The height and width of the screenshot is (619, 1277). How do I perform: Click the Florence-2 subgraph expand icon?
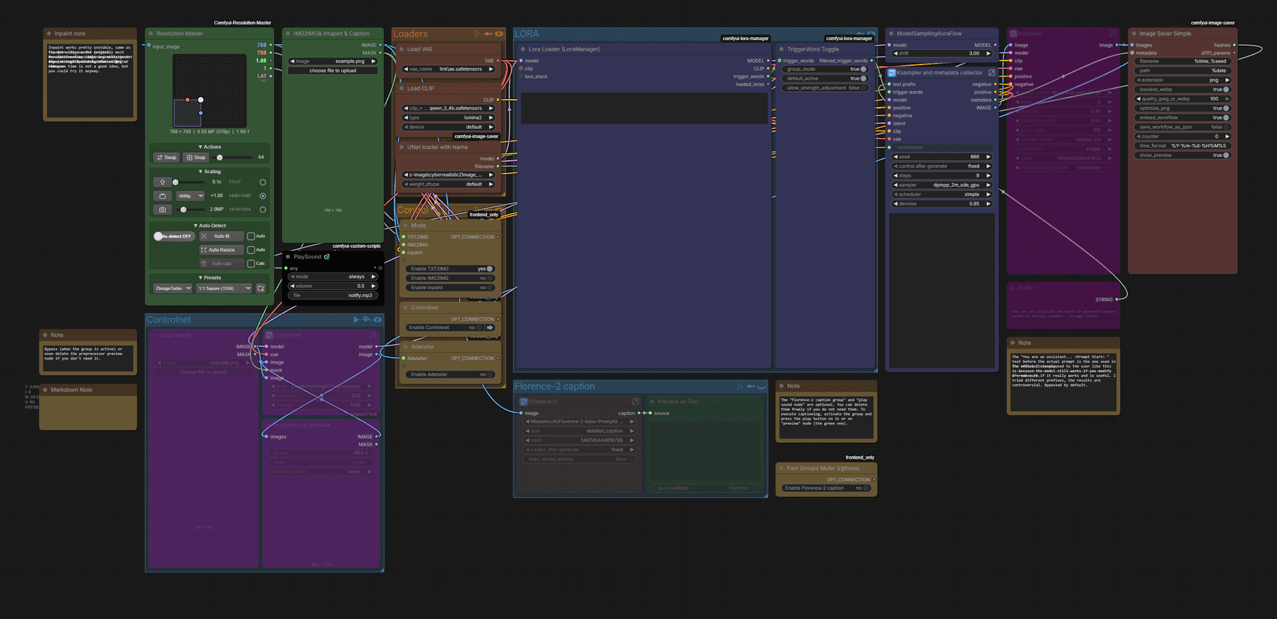(635, 402)
